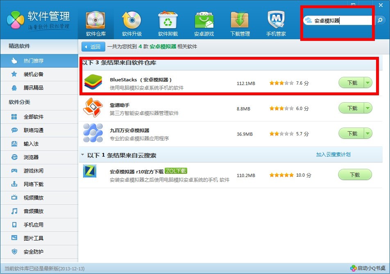Download BlueStacks with its 下载 button
The width and height of the screenshot is (390, 274).
click(351, 83)
